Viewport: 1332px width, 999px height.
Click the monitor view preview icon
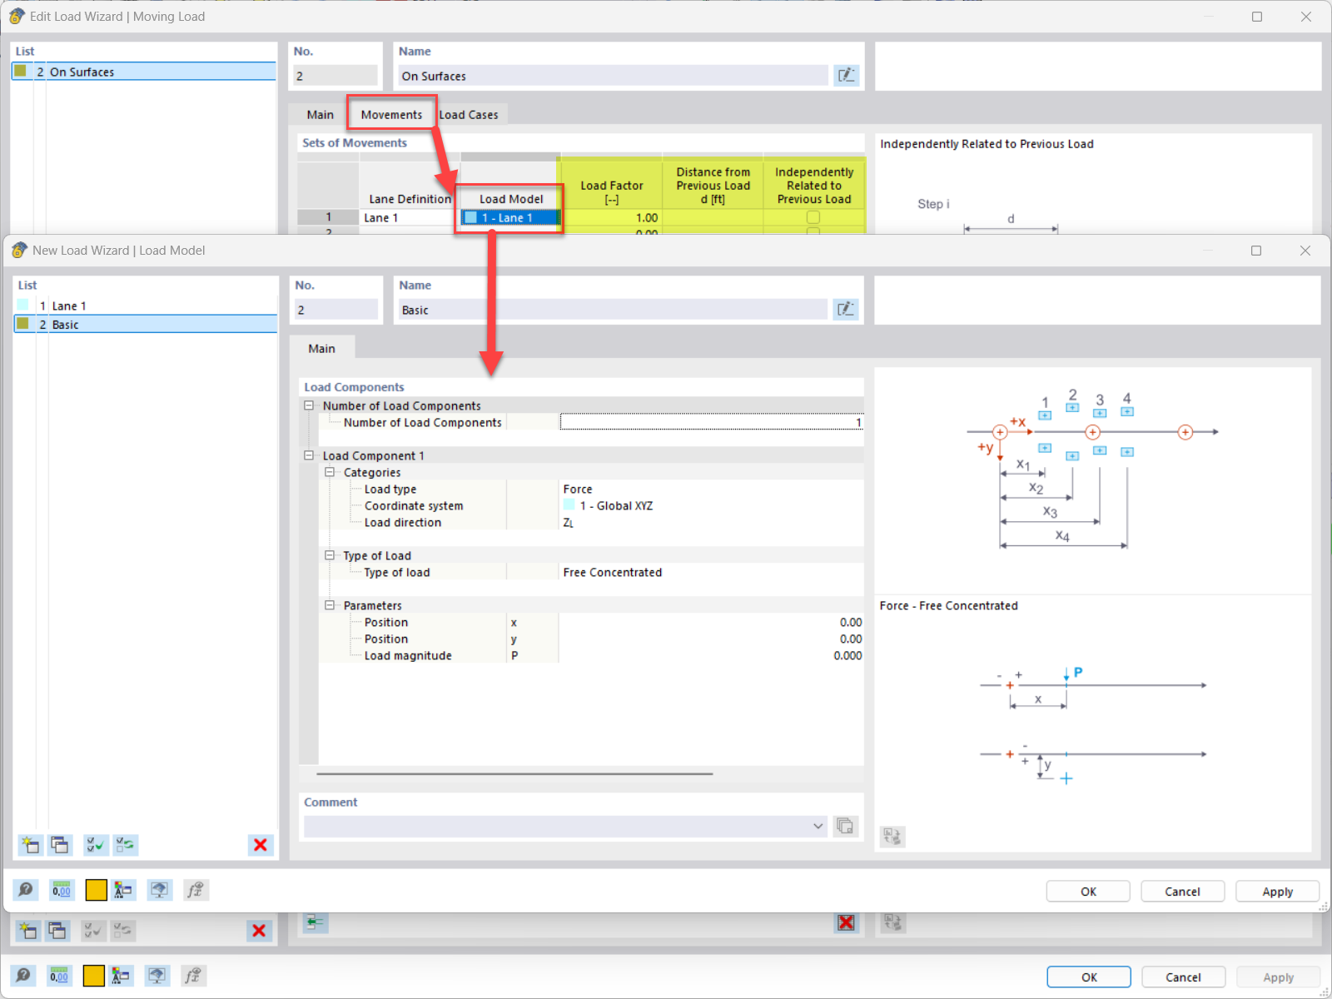click(x=159, y=889)
